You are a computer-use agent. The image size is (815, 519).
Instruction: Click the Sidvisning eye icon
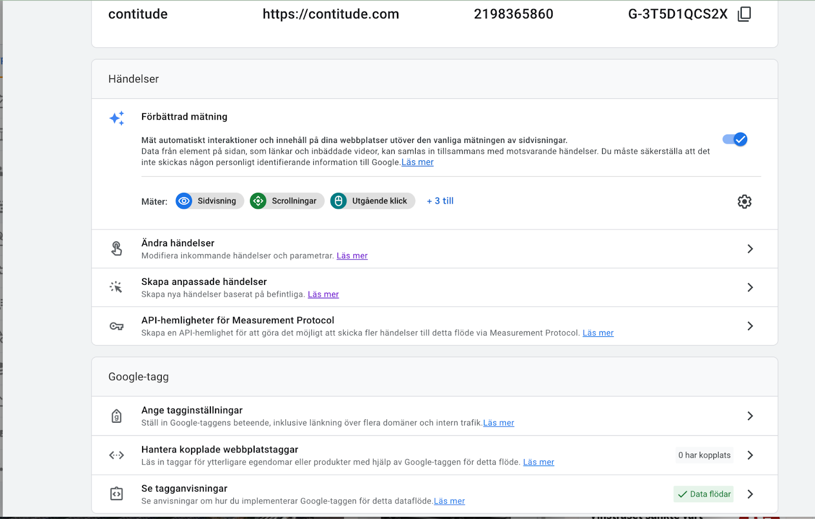click(184, 201)
